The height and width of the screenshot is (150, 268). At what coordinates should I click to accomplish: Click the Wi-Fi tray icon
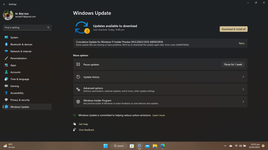[x=236, y=146]
